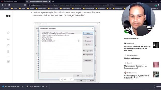Viewport: 161px width, 90px height.
Task: Expand options for VSCodeUserSetup download
Action: click(22, 86)
